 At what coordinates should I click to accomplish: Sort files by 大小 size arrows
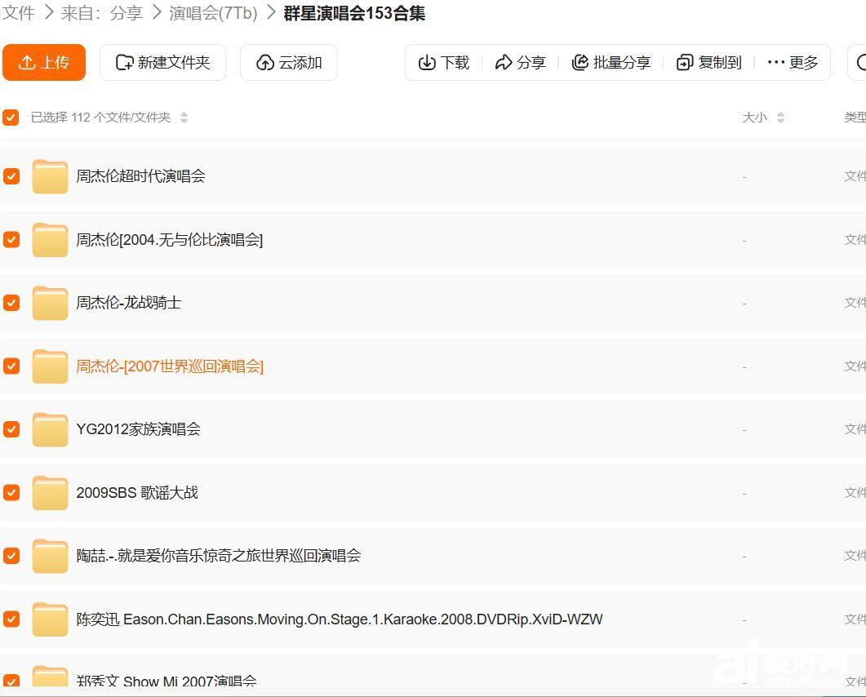coord(780,117)
